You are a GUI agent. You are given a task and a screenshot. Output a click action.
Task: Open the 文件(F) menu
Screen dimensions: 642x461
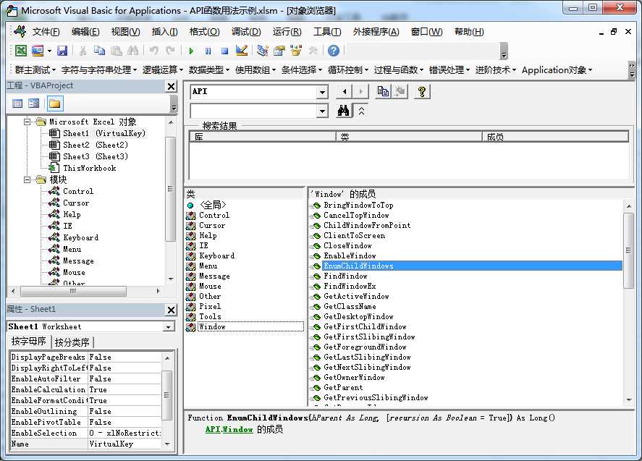click(x=46, y=32)
